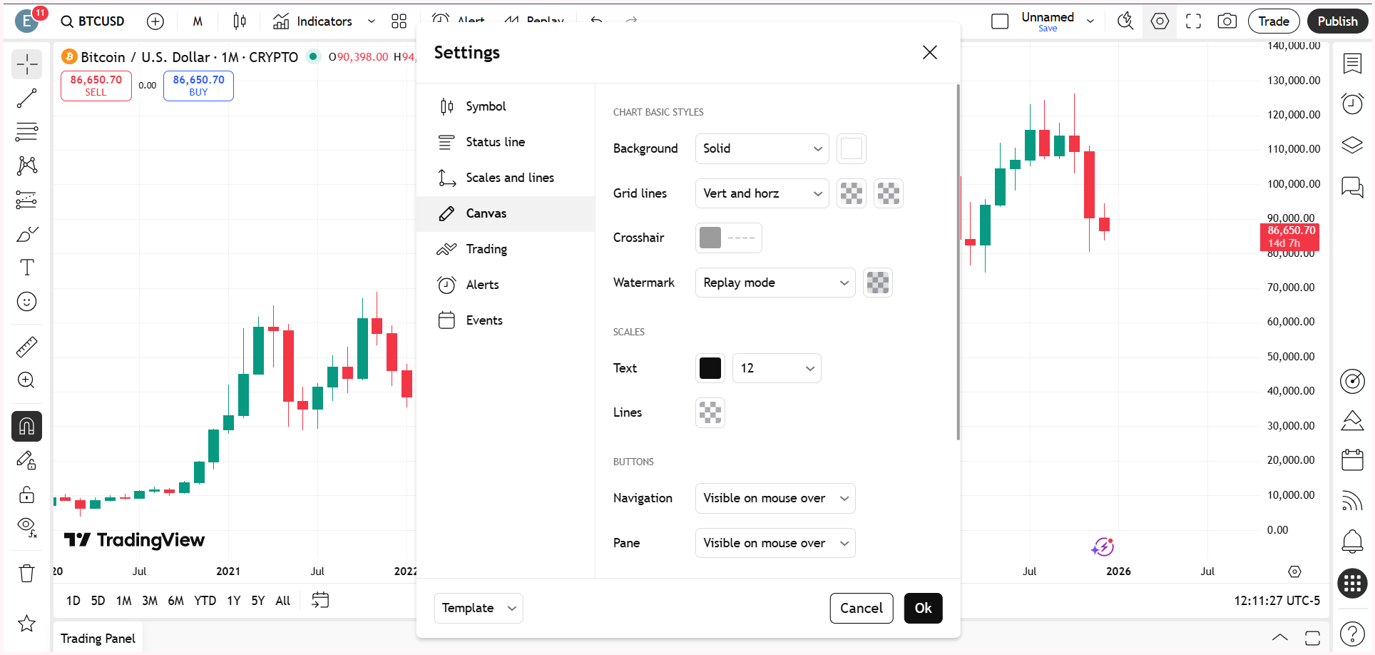Open the XABCD Pattern tool

pos(26,166)
